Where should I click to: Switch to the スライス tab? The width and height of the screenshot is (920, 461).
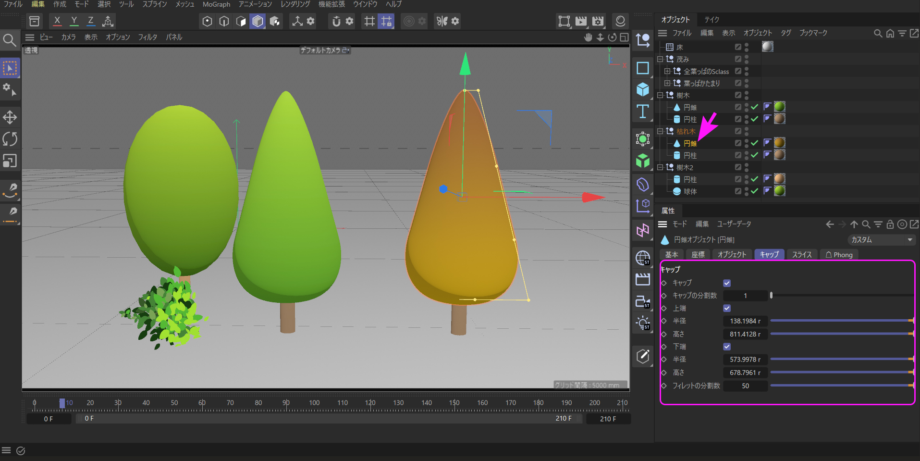pos(801,255)
